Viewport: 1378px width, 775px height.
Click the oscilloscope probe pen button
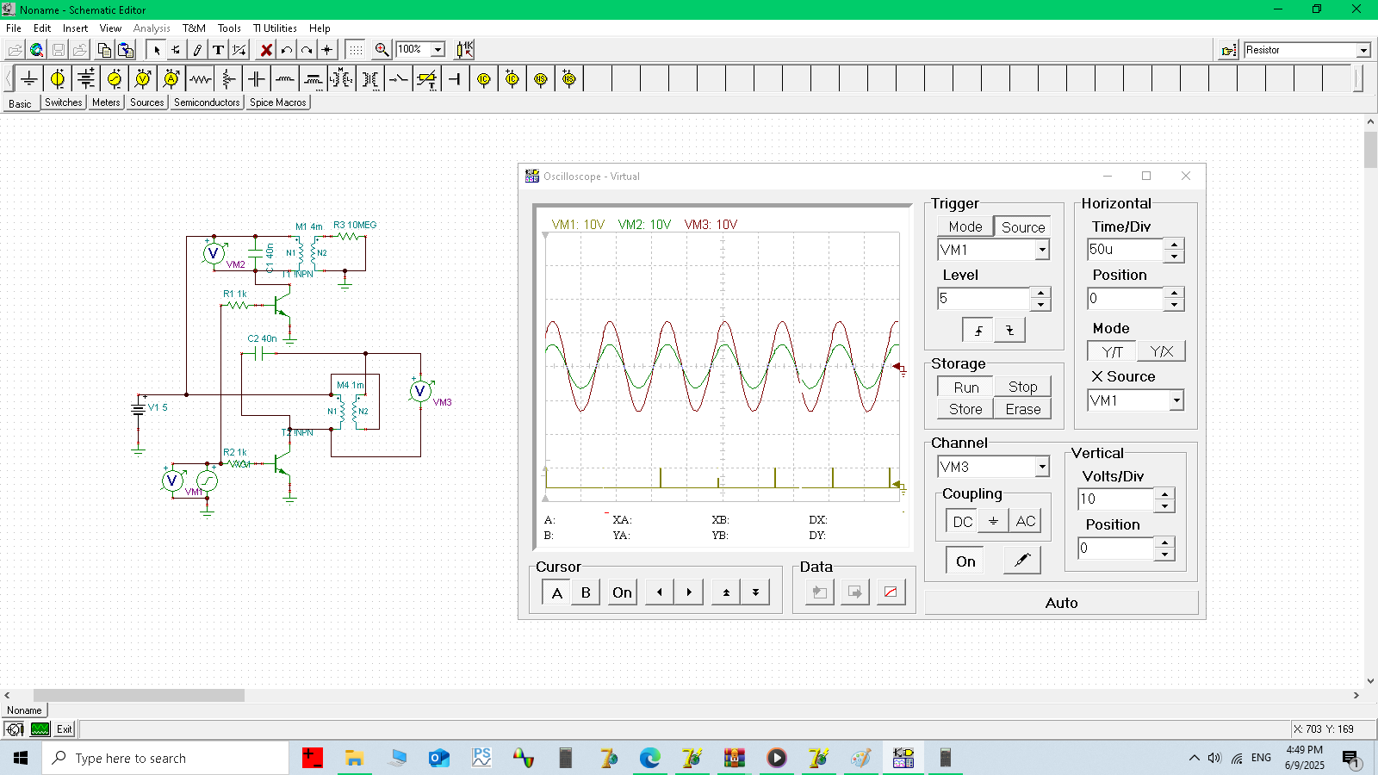click(x=1022, y=561)
